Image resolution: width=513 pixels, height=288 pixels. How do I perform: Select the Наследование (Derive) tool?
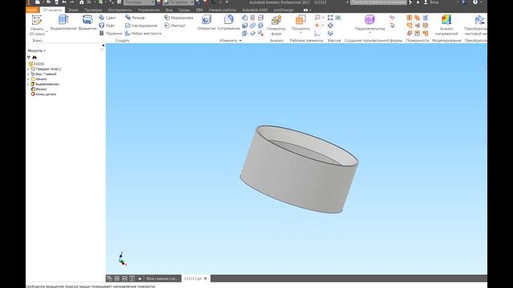coord(141,26)
